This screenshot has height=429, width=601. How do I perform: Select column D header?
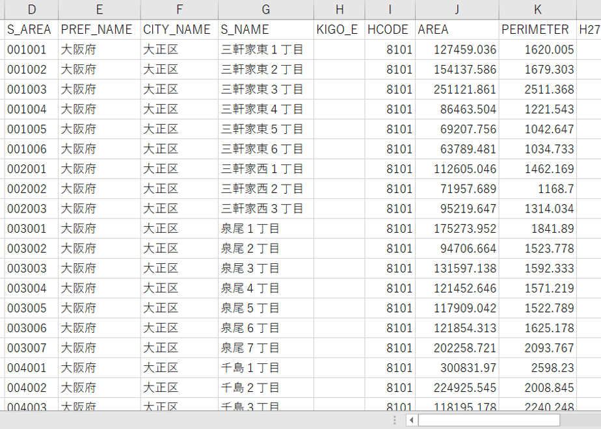31,9
